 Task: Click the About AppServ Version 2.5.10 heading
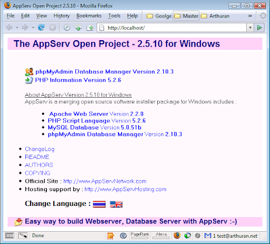pyautogui.click(x=78, y=95)
